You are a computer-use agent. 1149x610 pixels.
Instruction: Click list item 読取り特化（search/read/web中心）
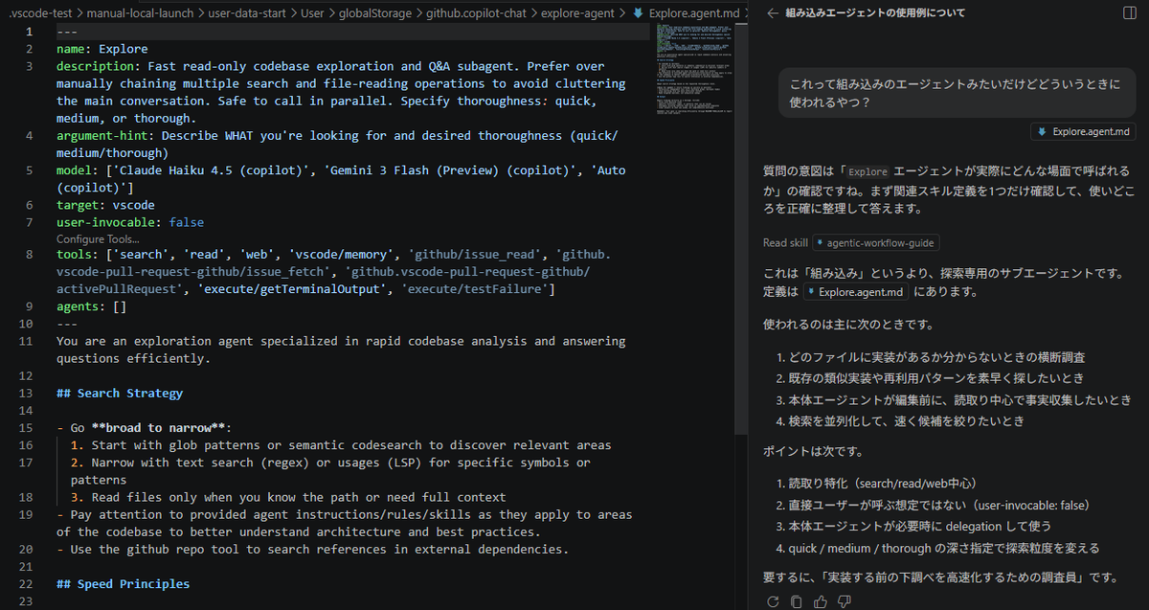[x=882, y=484]
